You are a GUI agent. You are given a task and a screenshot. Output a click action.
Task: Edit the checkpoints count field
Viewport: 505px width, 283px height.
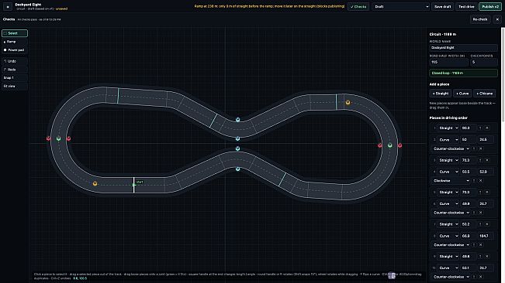[x=484, y=62]
